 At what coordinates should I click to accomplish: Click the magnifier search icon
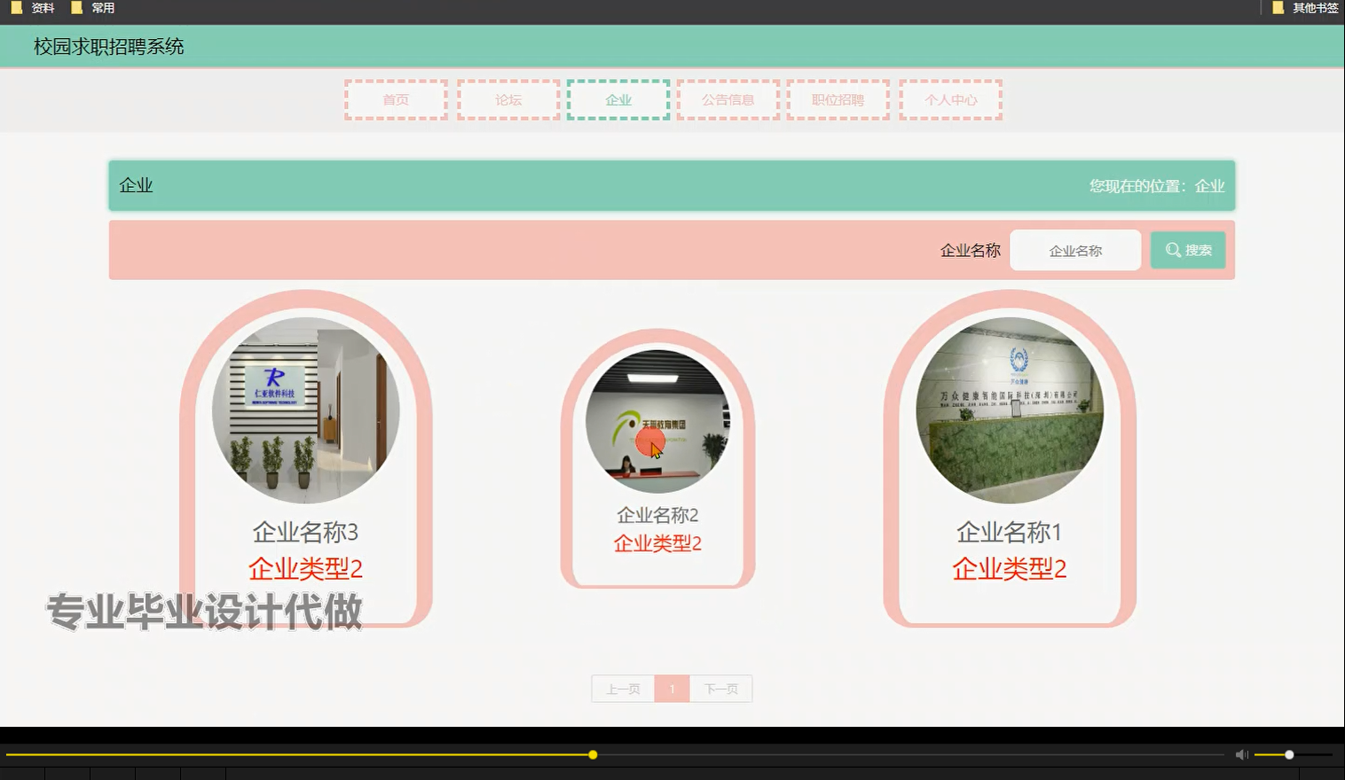point(1171,250)
